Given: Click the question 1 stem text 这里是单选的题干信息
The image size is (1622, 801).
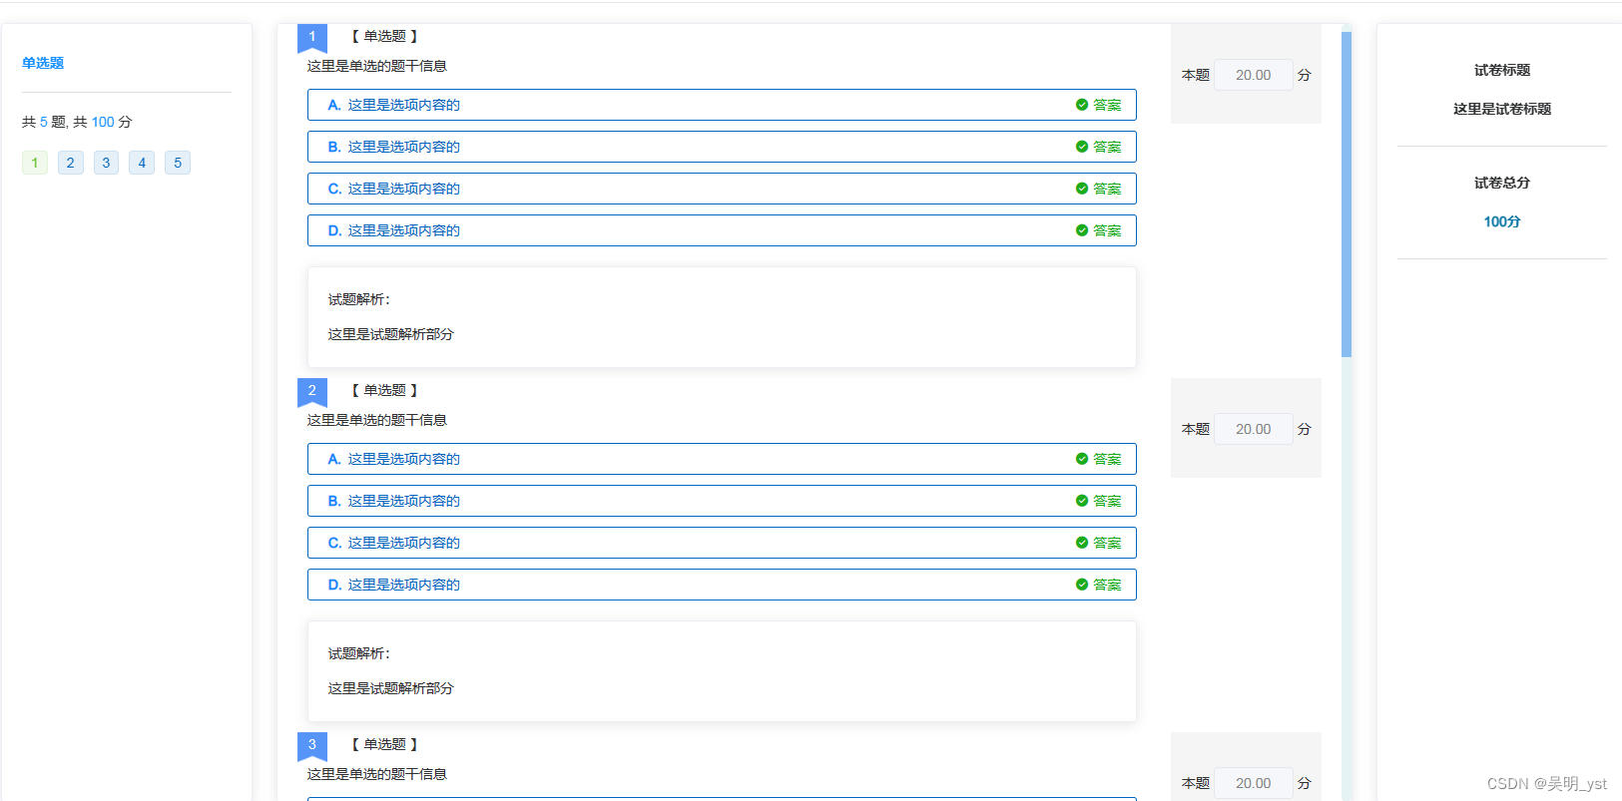Looking at the screenshot, I should coord(377,66).
